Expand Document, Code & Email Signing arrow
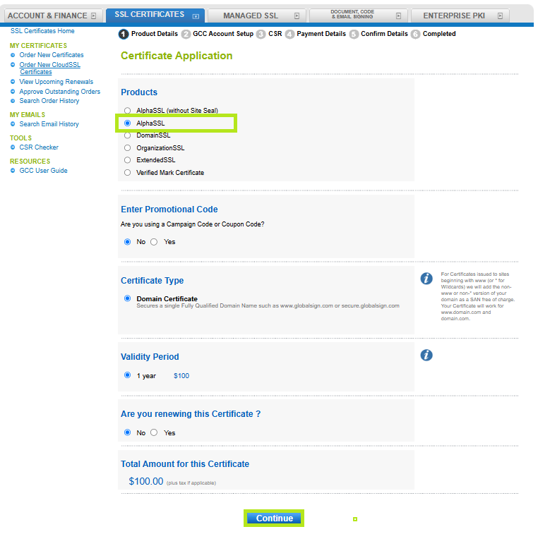Screen dimensions: 538x546 (399, 16)
